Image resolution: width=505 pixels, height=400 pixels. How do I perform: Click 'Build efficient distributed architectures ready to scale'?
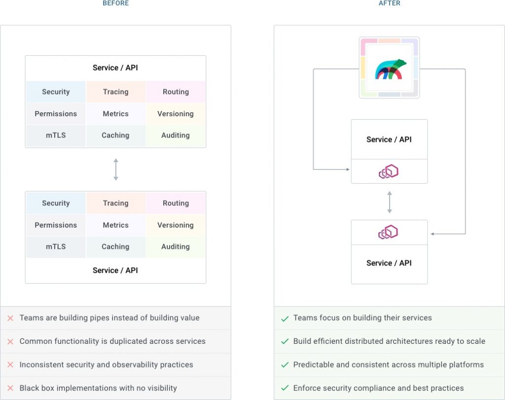pos(389,341)
